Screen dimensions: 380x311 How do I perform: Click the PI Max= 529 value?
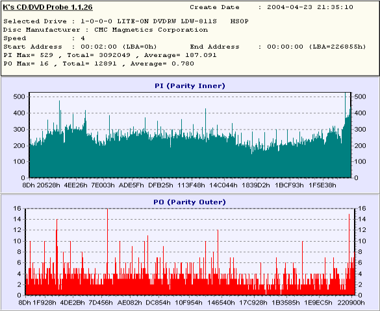pyautogui.click(x=28, y=55)
